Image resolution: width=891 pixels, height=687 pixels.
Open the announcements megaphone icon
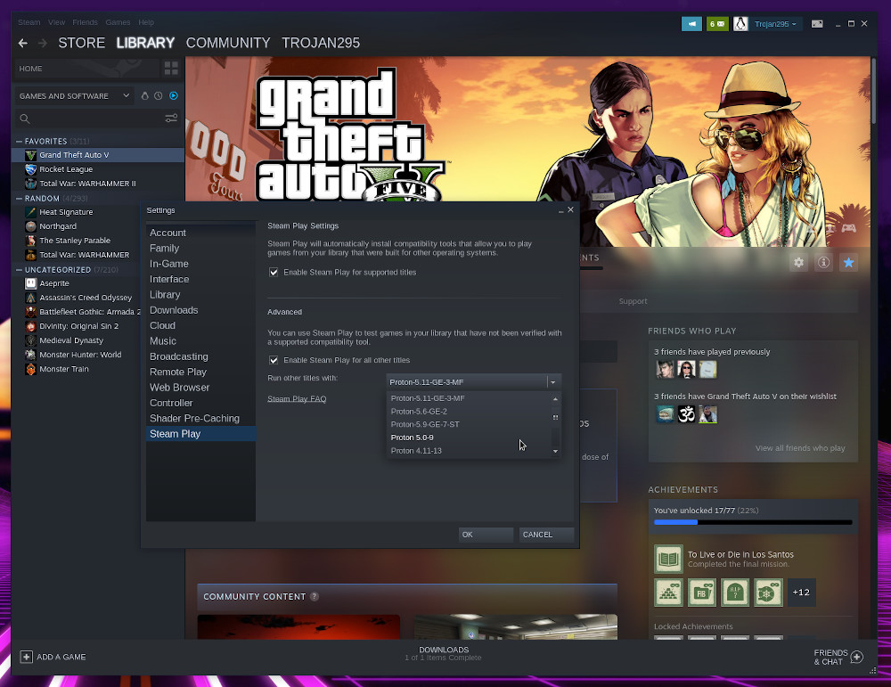tap(691, 24)
